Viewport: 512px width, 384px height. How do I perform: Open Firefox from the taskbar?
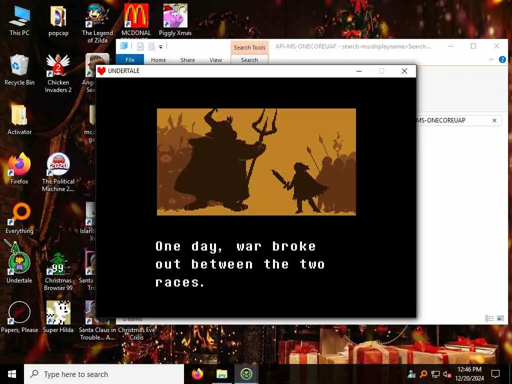[x=197, y=374]
